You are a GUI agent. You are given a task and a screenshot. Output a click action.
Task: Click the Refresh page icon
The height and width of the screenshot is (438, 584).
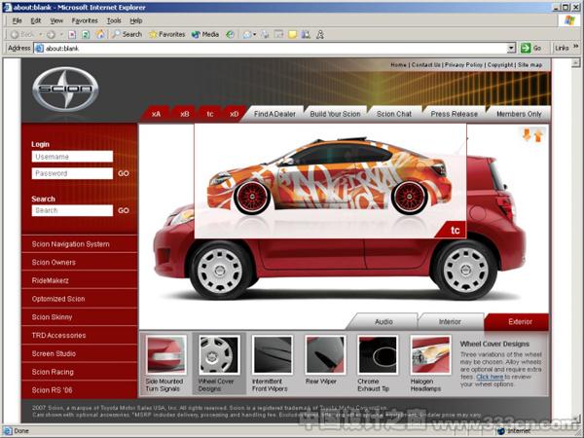pyautogui.click(x=86, y=35)
